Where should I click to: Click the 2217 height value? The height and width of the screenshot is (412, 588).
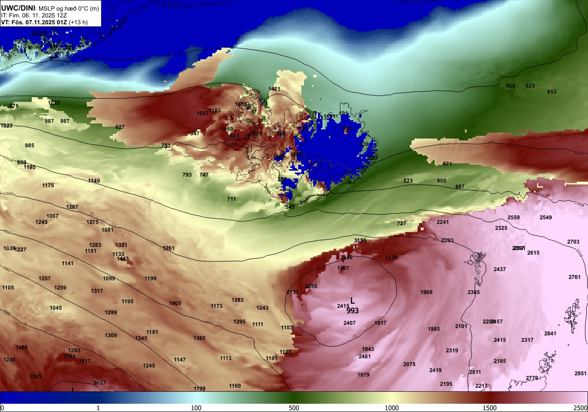[x=481, y=386]
